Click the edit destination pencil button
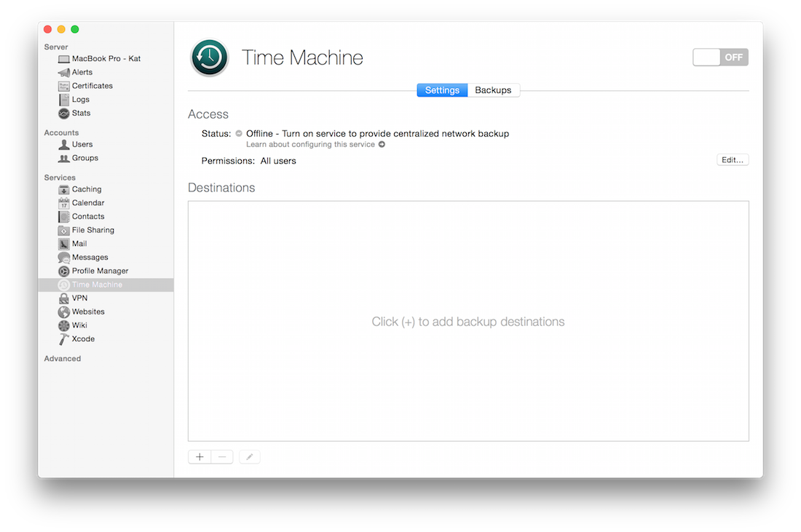801x532 pixels. pos(249,457)
